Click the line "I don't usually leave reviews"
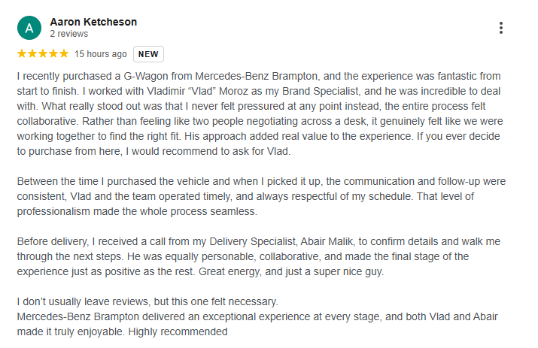Image resolution: width=538 pixels, height=348 pixels. click(142, 301)
